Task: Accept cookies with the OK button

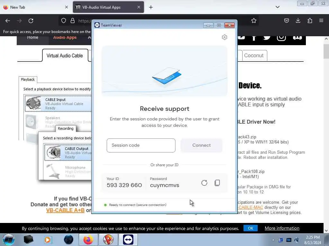Action: point(251,228)
